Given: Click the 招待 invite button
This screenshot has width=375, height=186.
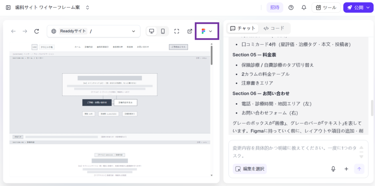Looking at the screenshot, I should point(275,7).
